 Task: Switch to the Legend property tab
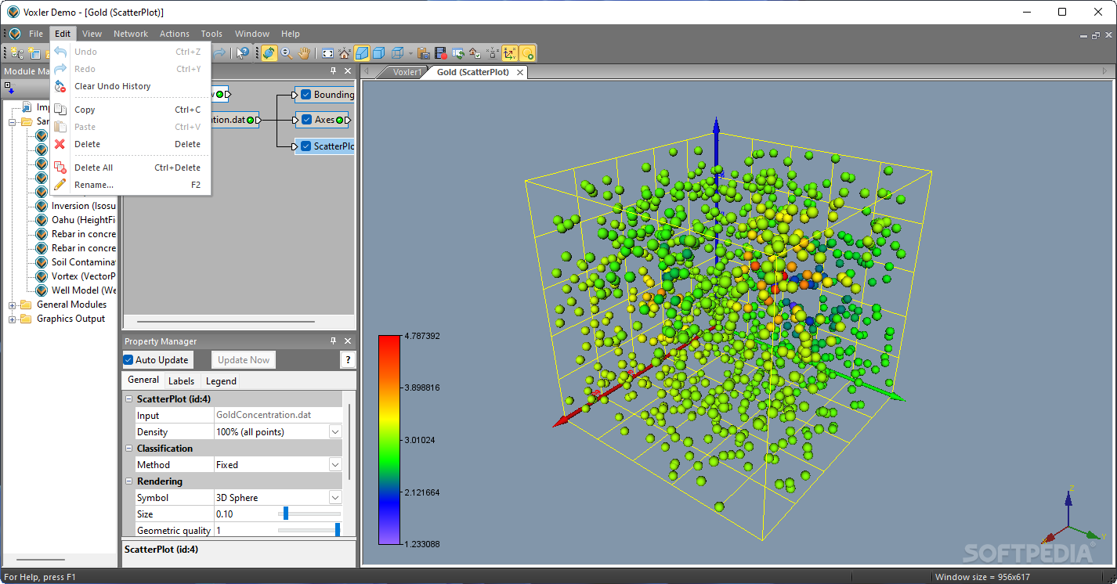pyautogui.click(x=221, y=381)
